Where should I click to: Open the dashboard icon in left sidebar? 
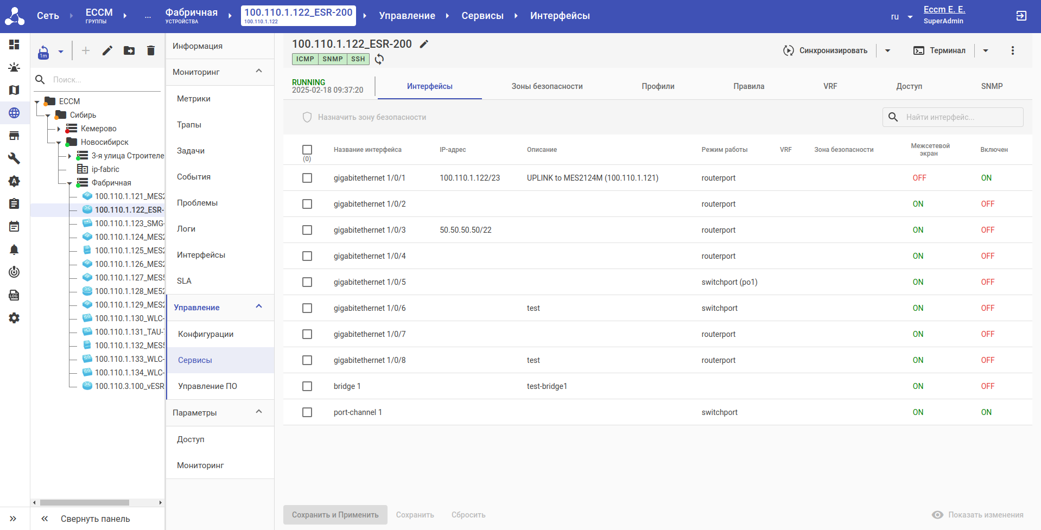(14, 44)
